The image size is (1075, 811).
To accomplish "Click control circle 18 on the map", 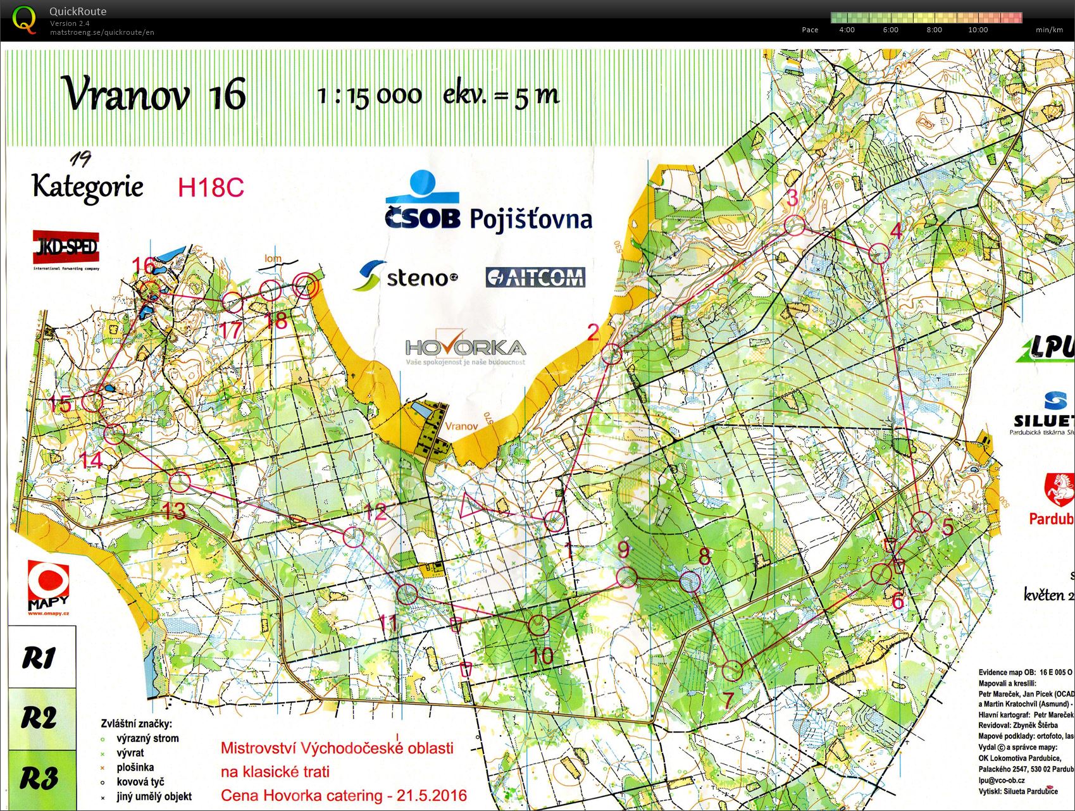I will point(271,291).
